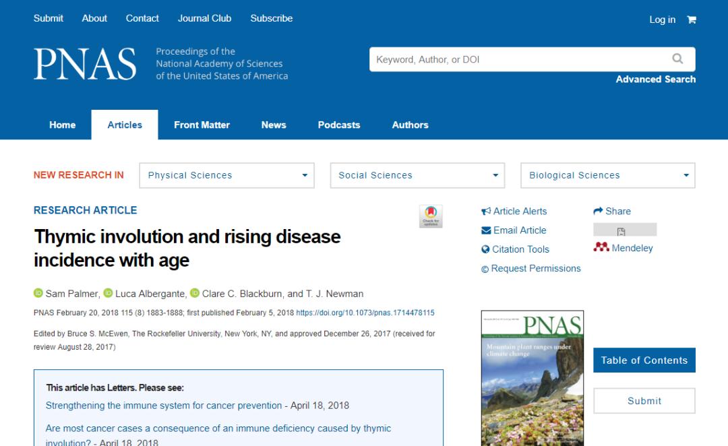The width and height of the screenshot is (728, 446).
Task: Expand the Biological Sciences dropdown
Action: 607,175
